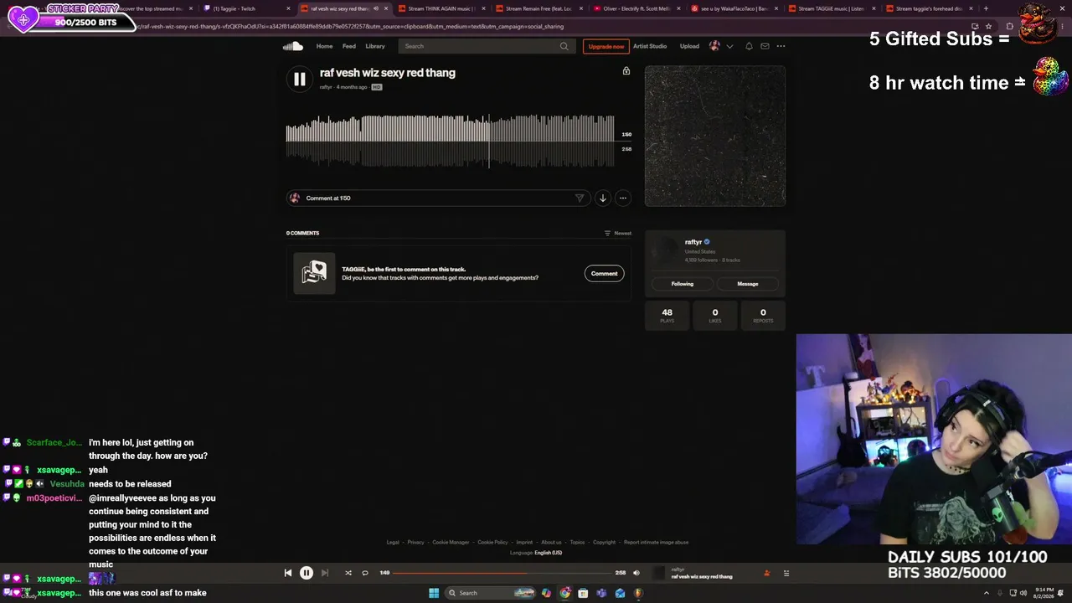
Task: Click the Upgrade now button
Action: click(606, 46)
